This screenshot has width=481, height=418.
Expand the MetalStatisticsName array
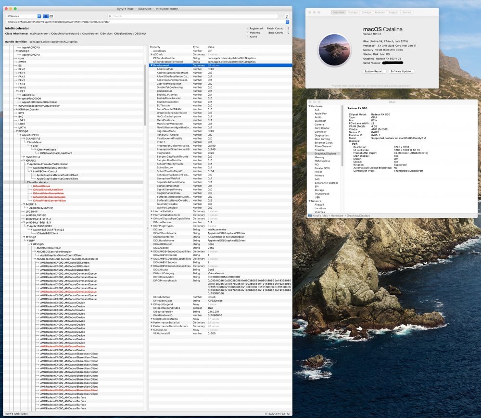pyautogui.click(x=152, y=319)
